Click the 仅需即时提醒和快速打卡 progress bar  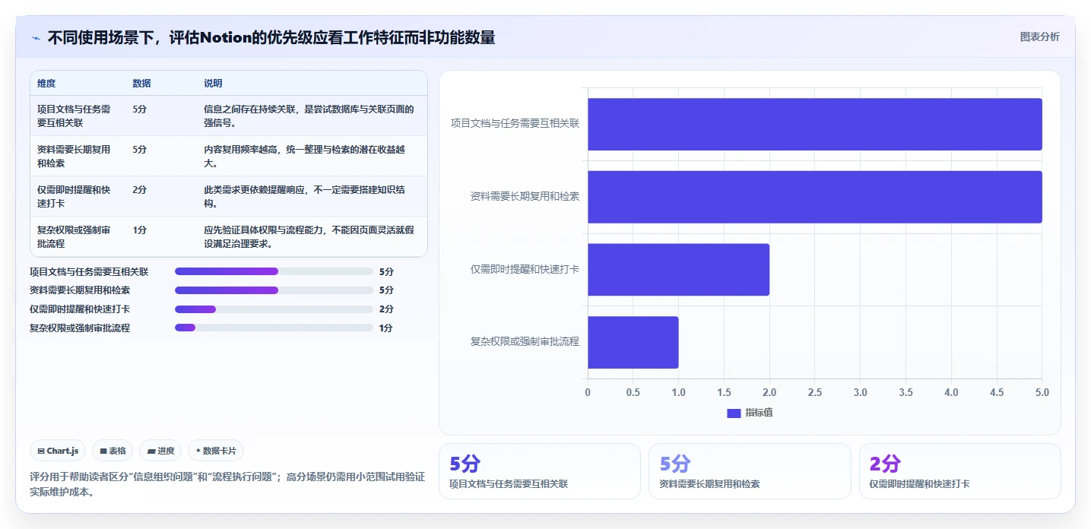(274, 309)
